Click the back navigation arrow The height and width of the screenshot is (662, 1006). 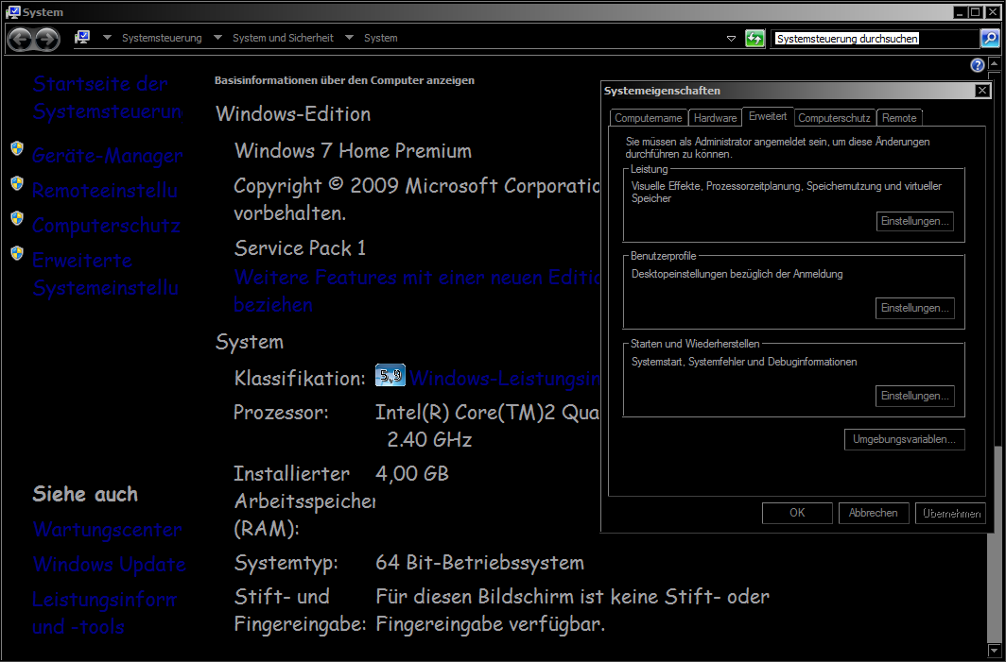click(20, 39)
